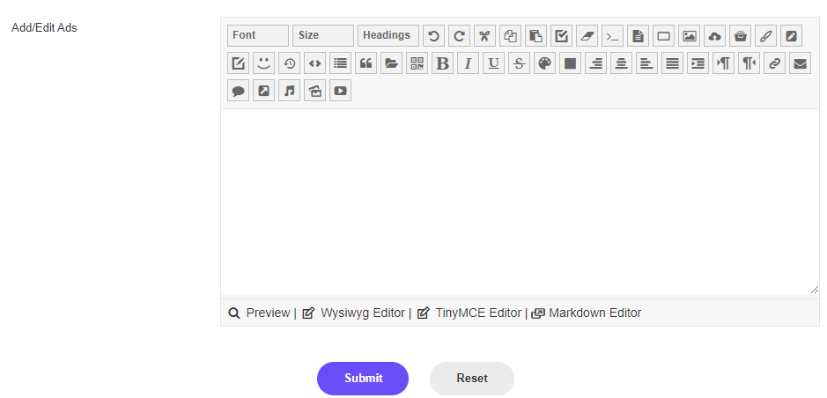This screenshot has height=398, width=827.
Task: Click the Redo arrow icon
Action: (459, 36)
